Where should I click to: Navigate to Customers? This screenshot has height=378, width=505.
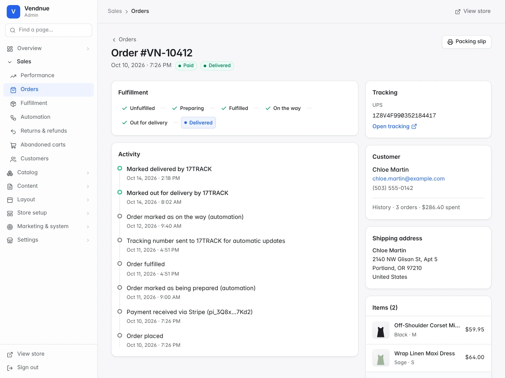[x=49, y=159]
